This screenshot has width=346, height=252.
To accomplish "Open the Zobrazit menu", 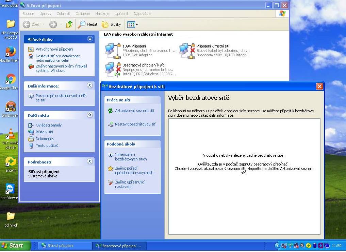I will (64, 14).
